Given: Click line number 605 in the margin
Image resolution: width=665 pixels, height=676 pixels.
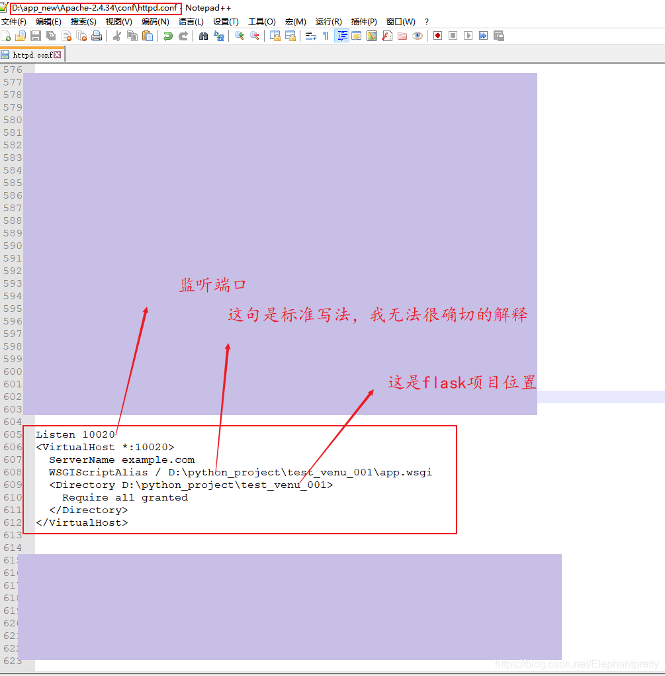Looking at the screenshot, I should [x=12, y=434].
